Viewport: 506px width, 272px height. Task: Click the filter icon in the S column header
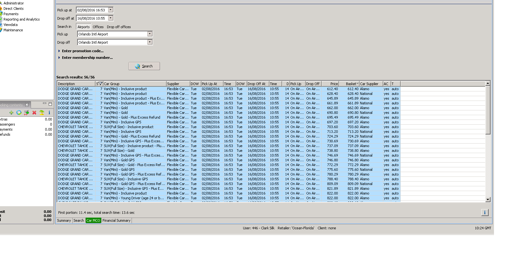[101, 84]
